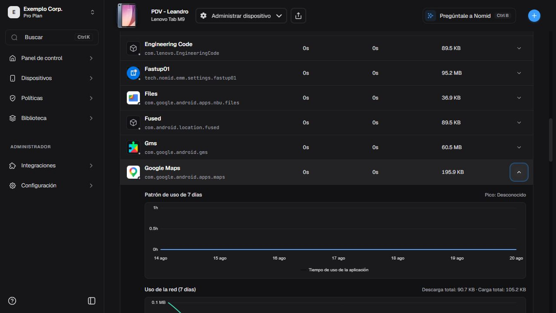The image size is (556, 313).
Task: Open Configuración menu item
Action: (x=52, y=186)
